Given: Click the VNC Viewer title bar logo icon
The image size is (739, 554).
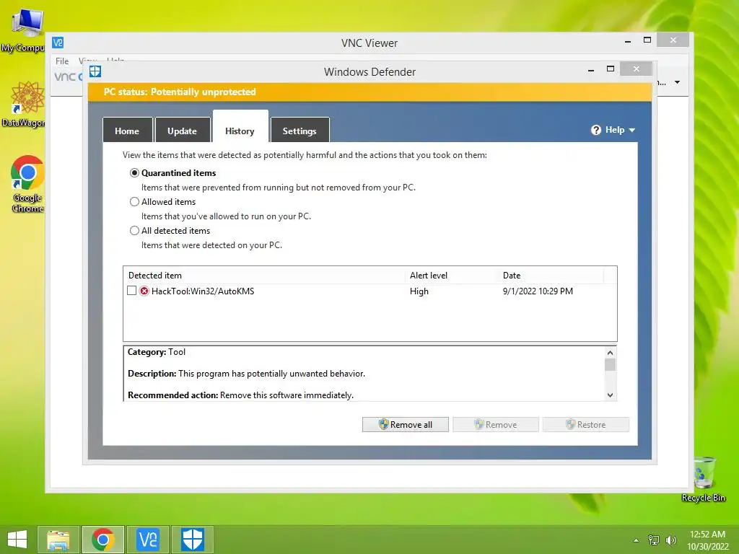Looking at the screenshot, I should pos(58,43).
